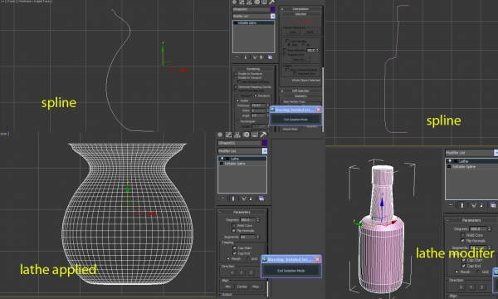This screenshot has height=299, width=498.
Task: Open Modifier List dropdown above the spline-only stack
Action: (273, 16)
